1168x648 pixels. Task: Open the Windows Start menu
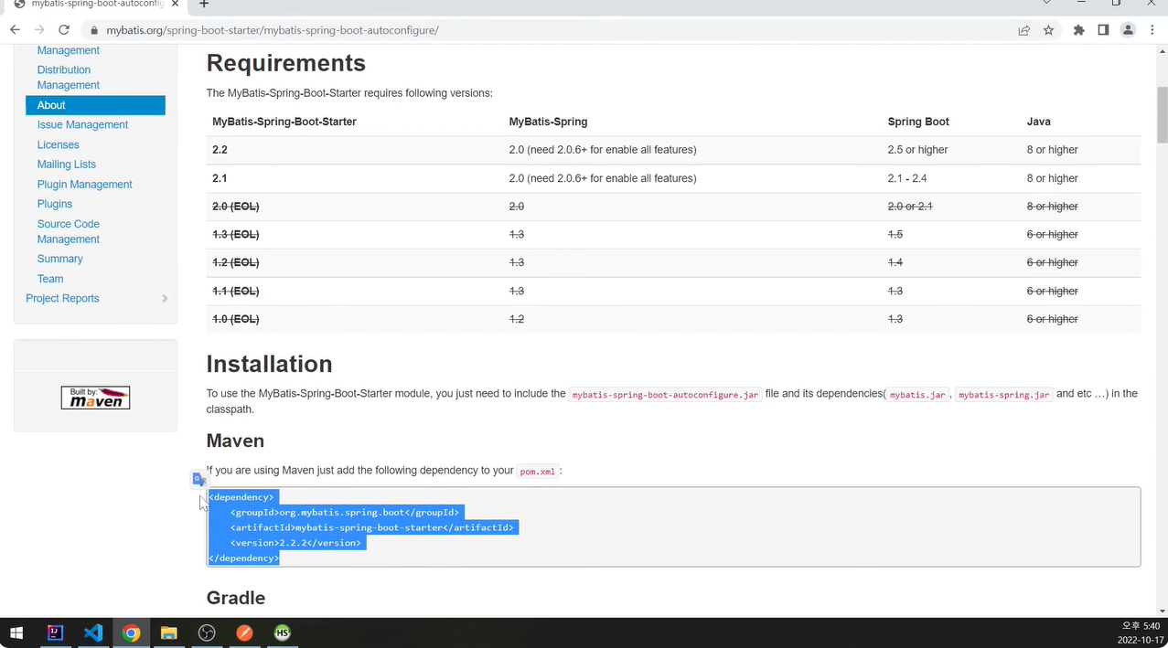point(16,632)
